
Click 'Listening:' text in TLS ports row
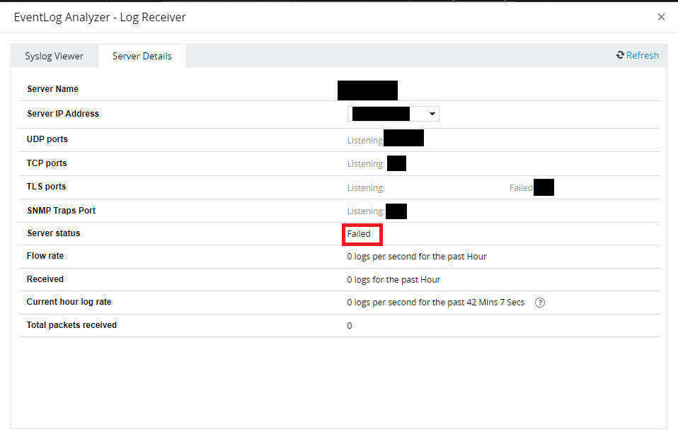(366, 188)
